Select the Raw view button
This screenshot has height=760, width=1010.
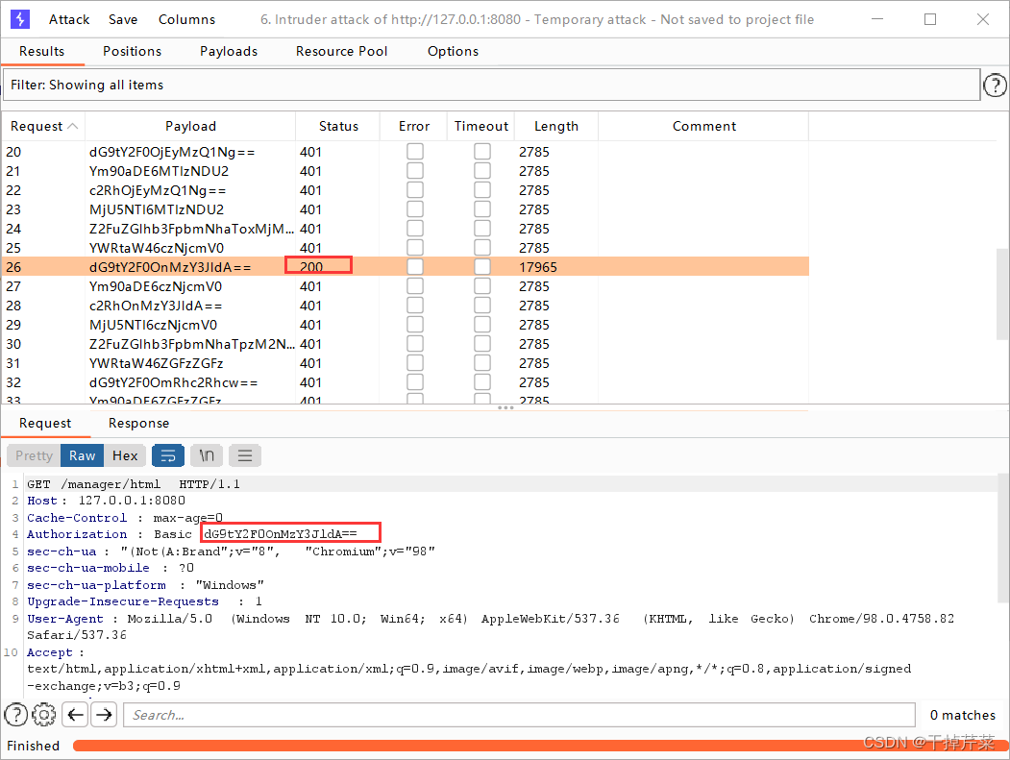point(83,455)
